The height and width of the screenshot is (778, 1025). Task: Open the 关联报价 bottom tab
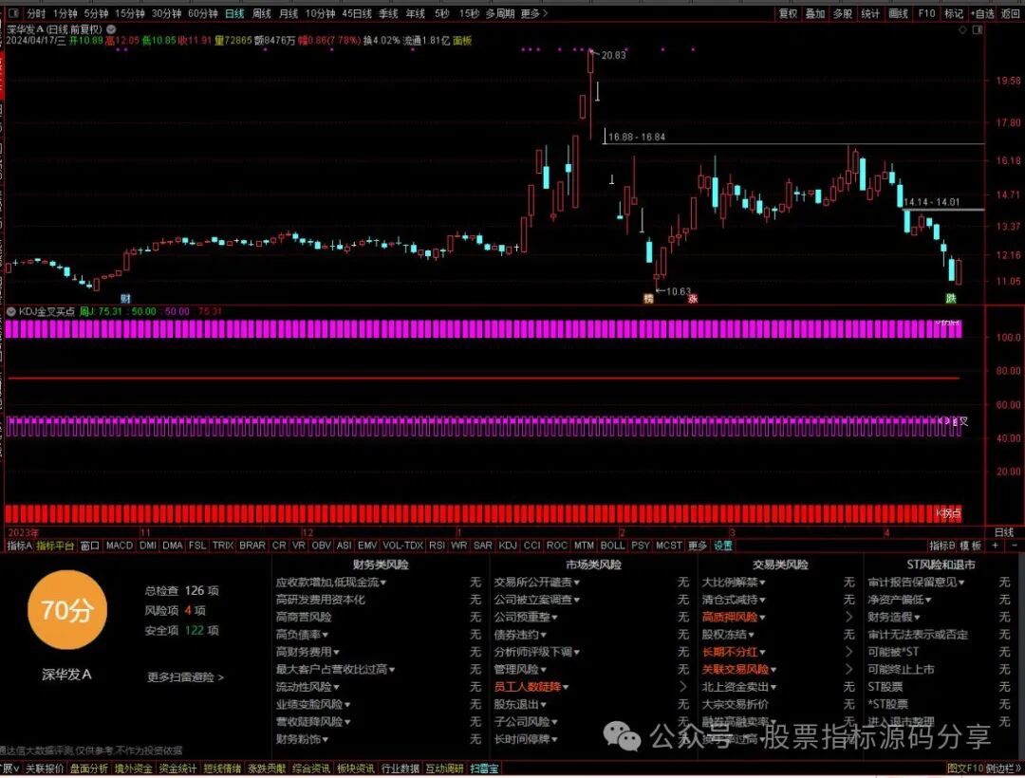[x=45, y=769]
